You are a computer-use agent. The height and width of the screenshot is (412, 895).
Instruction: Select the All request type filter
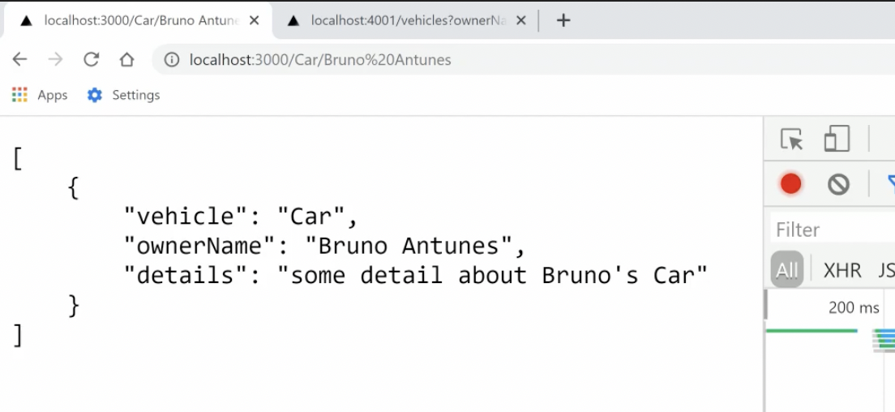[786, 270]
